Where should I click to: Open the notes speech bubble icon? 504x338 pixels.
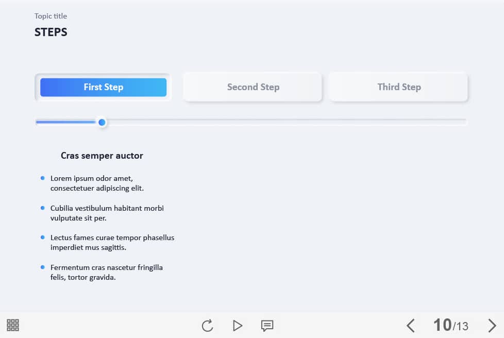tap(267, 326)
